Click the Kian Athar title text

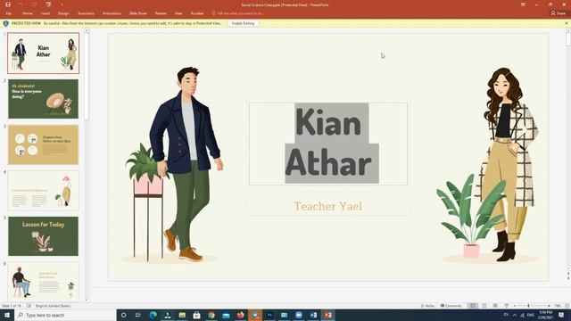coord(328,143)
